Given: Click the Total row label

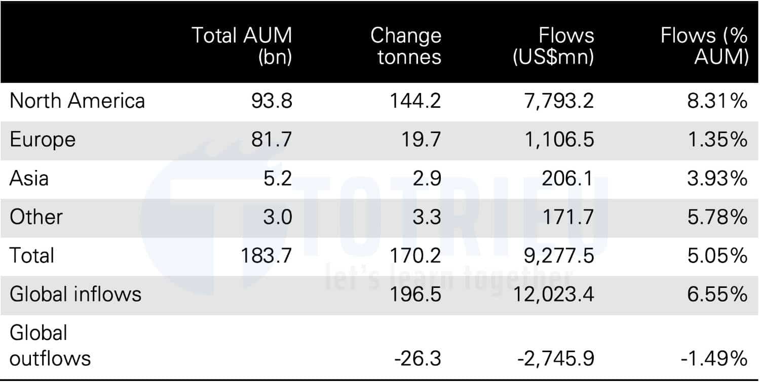Looking at the screenshot, I should [x=31, y=255].
